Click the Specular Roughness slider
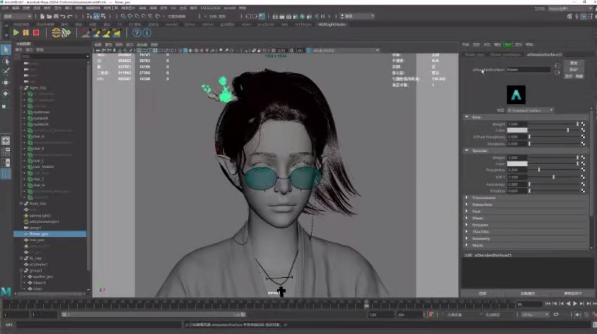597x334 pixels. [x=553, y=170]
